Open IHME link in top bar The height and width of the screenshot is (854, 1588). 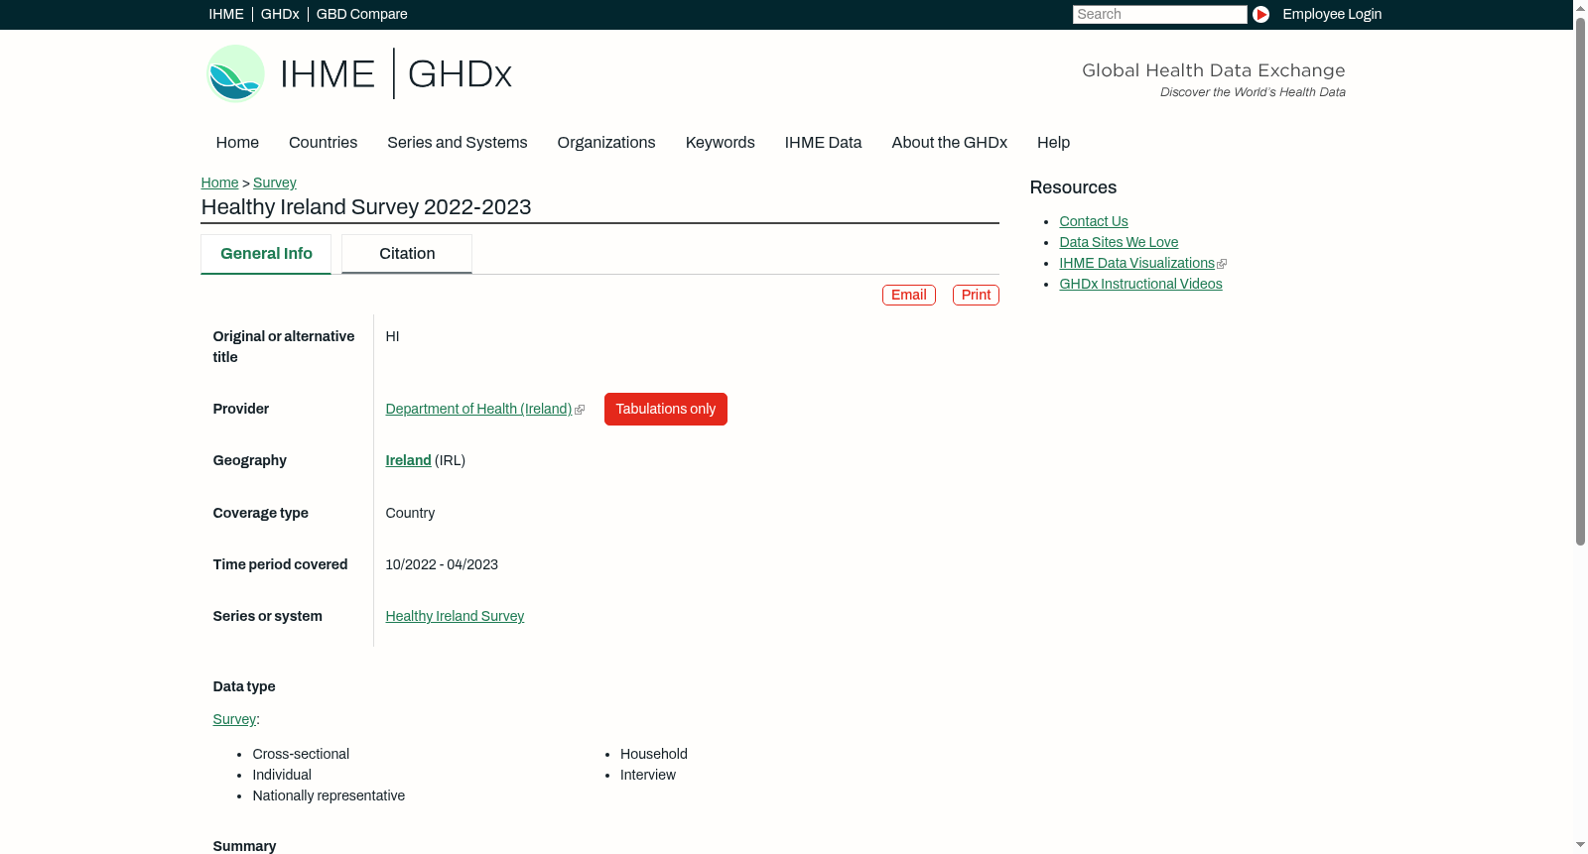(226, 14)
